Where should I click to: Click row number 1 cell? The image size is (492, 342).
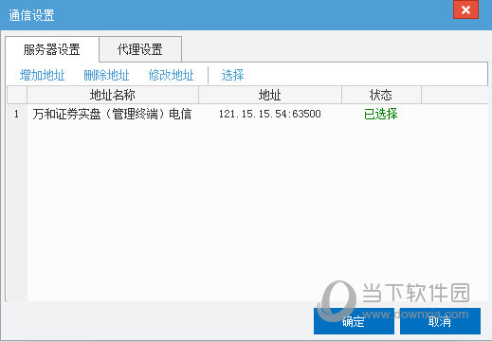pyautogui.click(x=17, y=114)
